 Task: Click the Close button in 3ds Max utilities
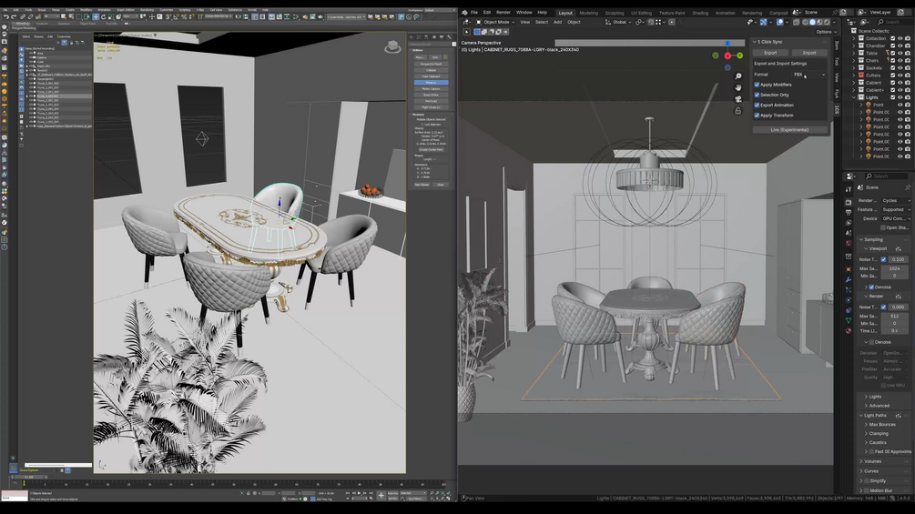(x=440, y=185)
